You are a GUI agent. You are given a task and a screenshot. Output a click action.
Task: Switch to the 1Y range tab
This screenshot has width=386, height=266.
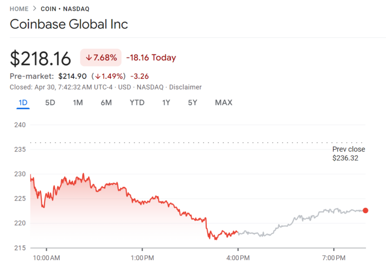166,103
